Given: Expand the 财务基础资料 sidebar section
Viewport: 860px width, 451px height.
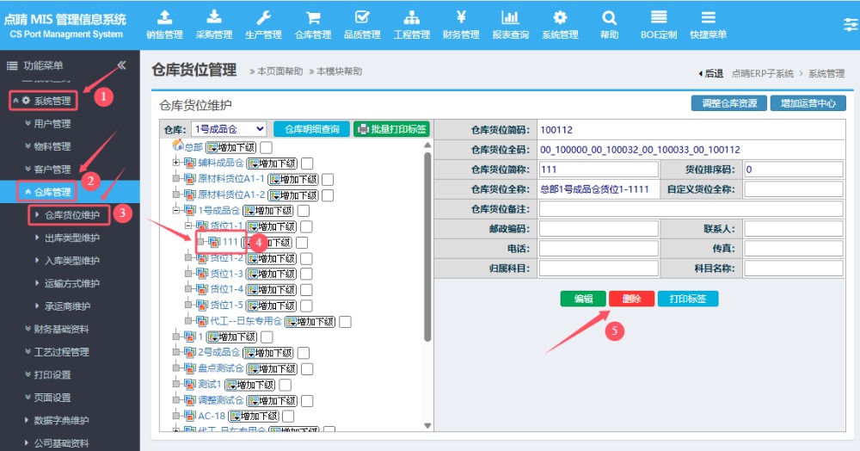Looking at the screenshot, I should [61, 329].
